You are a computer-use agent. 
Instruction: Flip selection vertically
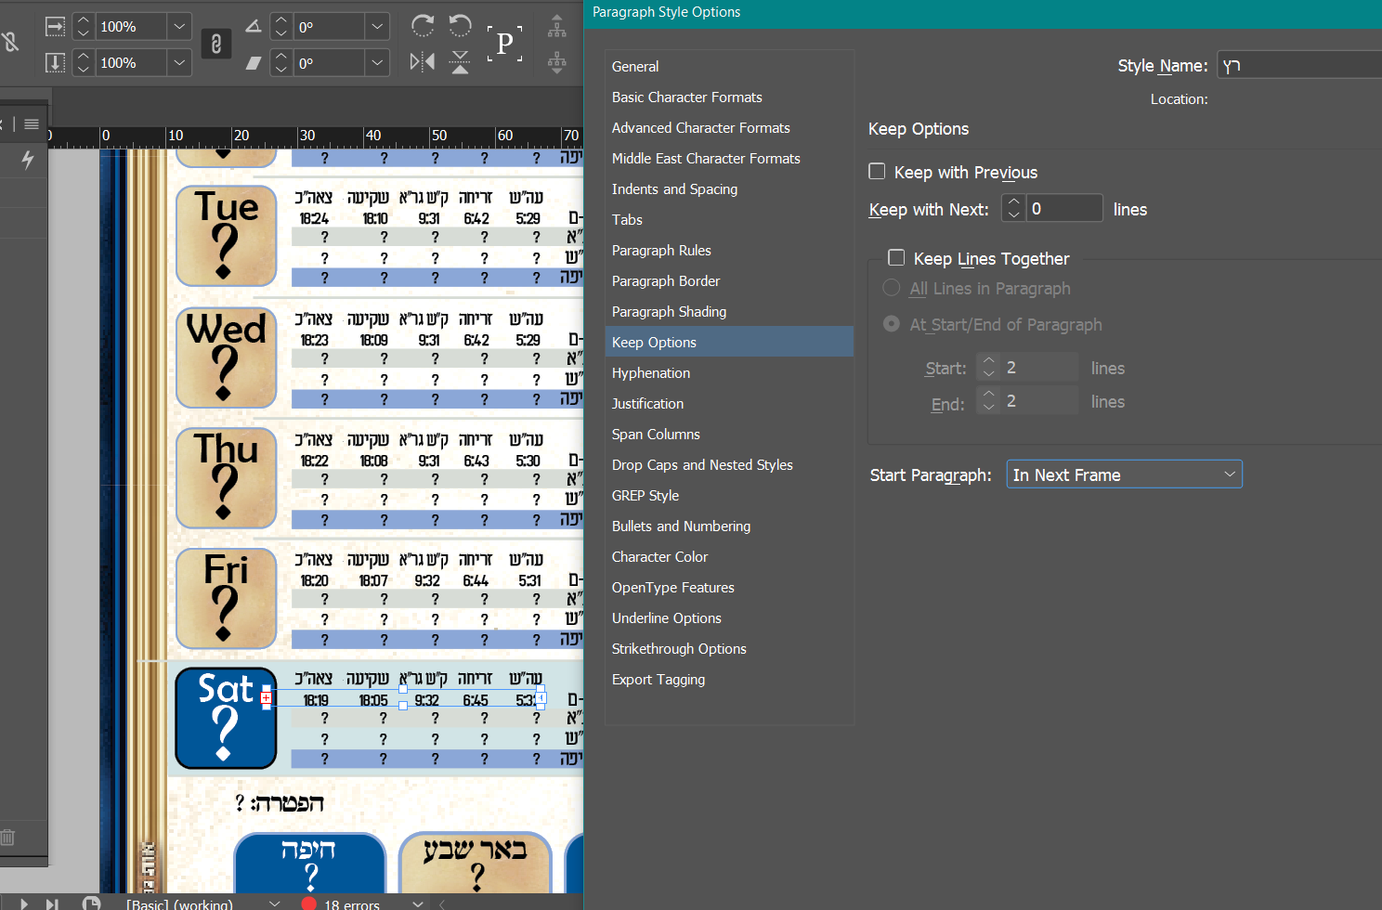[x=460, y=62]
